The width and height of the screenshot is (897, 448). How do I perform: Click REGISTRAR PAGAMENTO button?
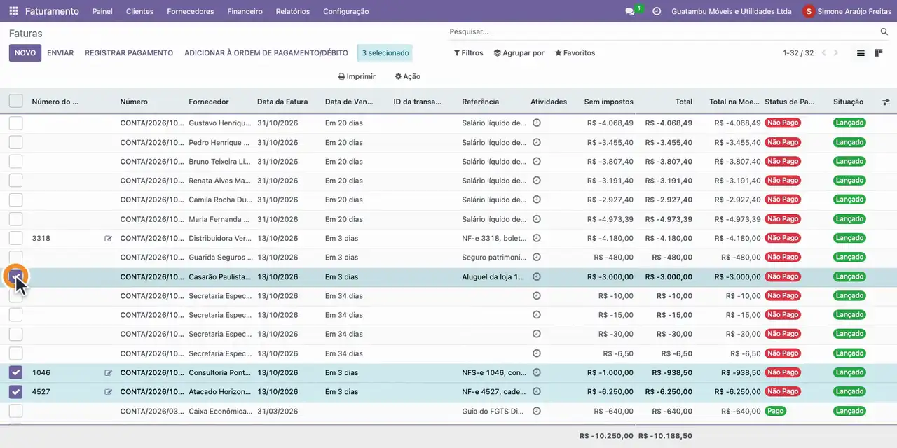tap(129, 53)
